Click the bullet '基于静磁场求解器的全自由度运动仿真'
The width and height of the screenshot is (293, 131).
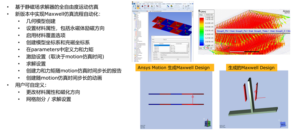click(x=57, y=7)
